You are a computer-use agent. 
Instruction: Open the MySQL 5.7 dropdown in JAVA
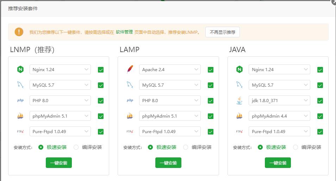pyautogui.click(x=279, y=85)
